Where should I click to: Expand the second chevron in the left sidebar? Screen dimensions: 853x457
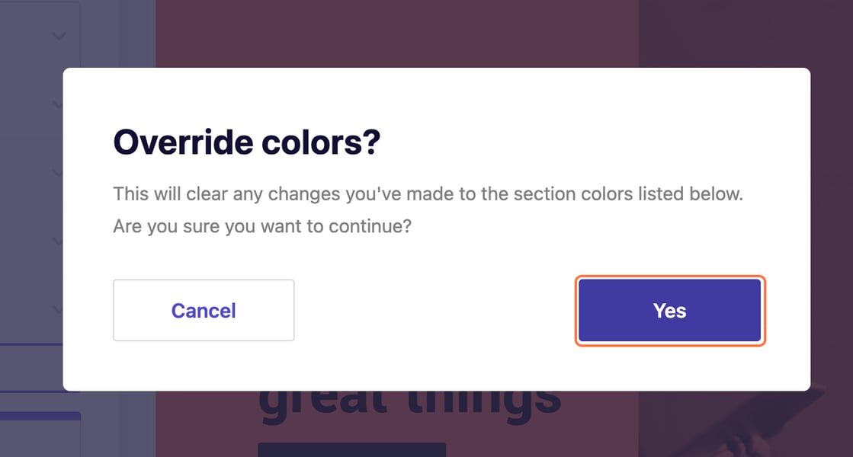57,104
